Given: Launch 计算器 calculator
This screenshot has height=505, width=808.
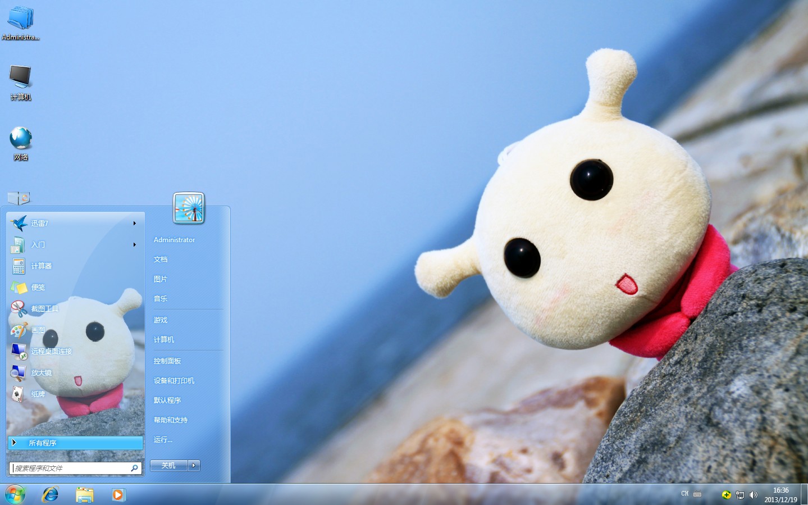Looking at the screenshot, I should (75, 266).
